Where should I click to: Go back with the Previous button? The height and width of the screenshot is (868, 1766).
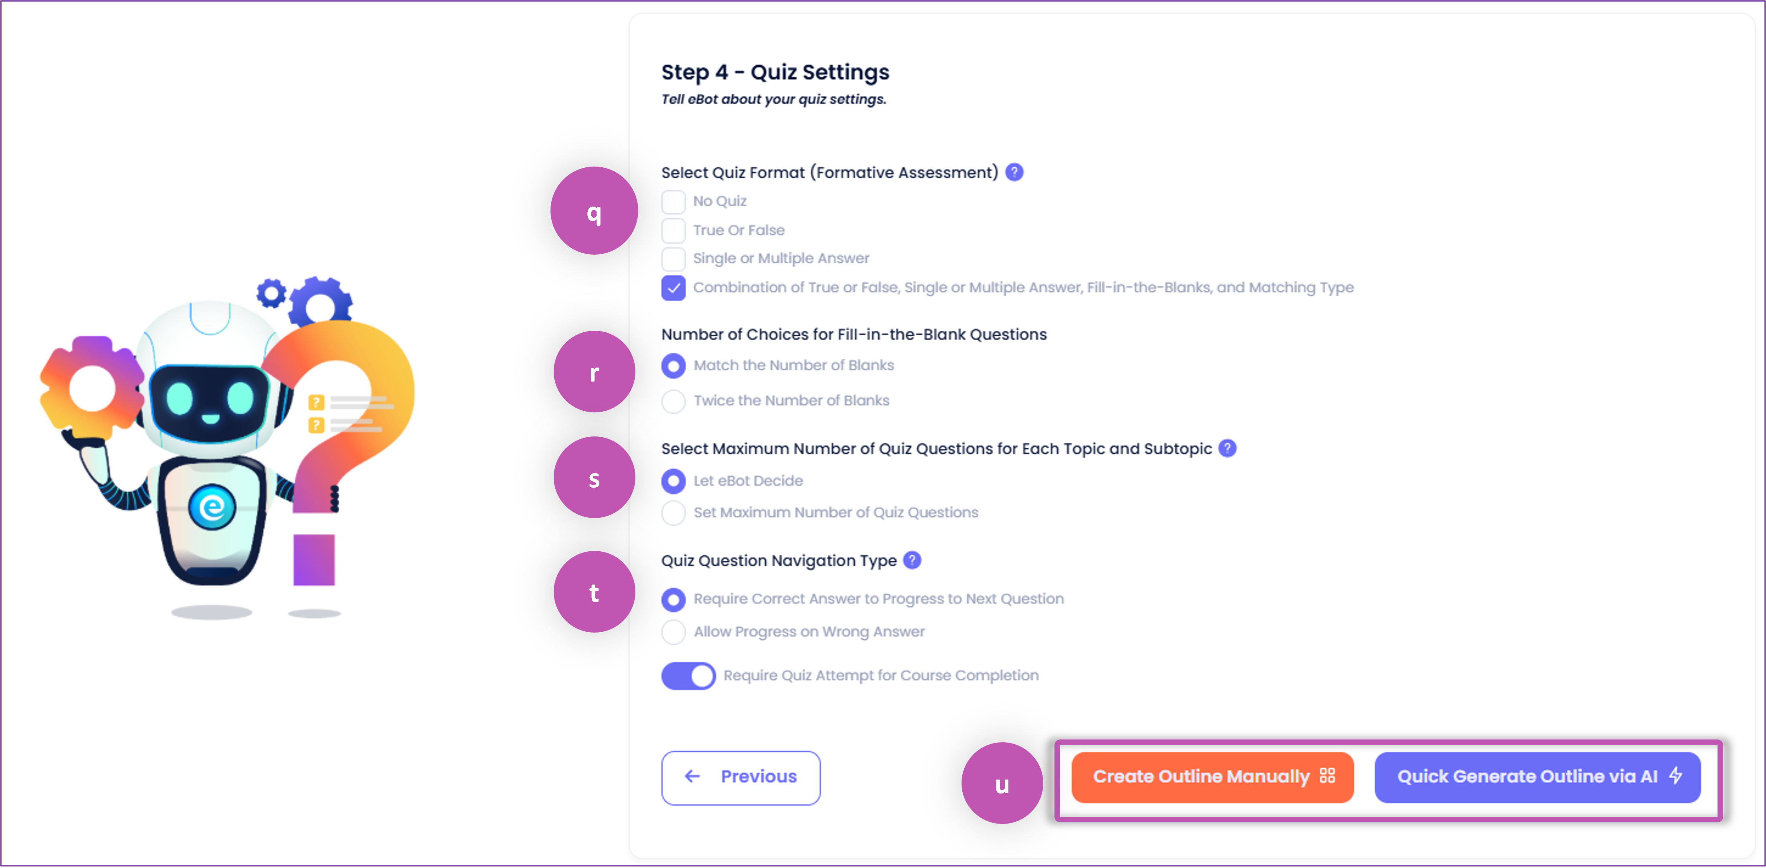click(x=740, y=778)
